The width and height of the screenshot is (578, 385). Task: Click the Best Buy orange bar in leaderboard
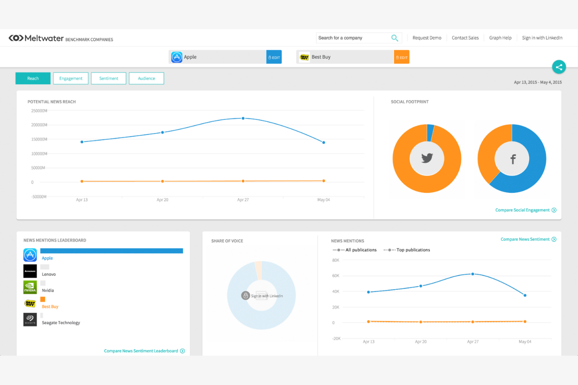(x=43, y=299)
